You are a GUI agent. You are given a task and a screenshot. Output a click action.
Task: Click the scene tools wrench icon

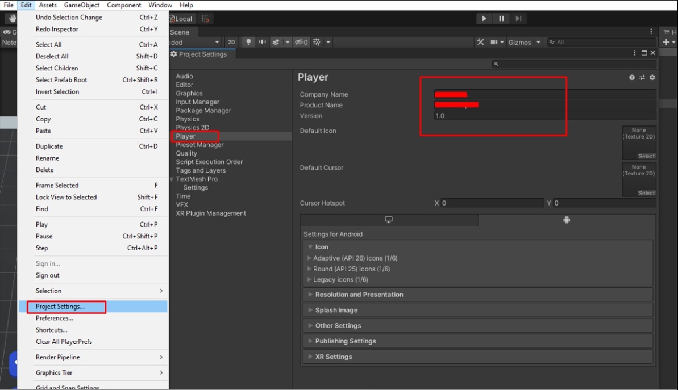tap(480, 42)
